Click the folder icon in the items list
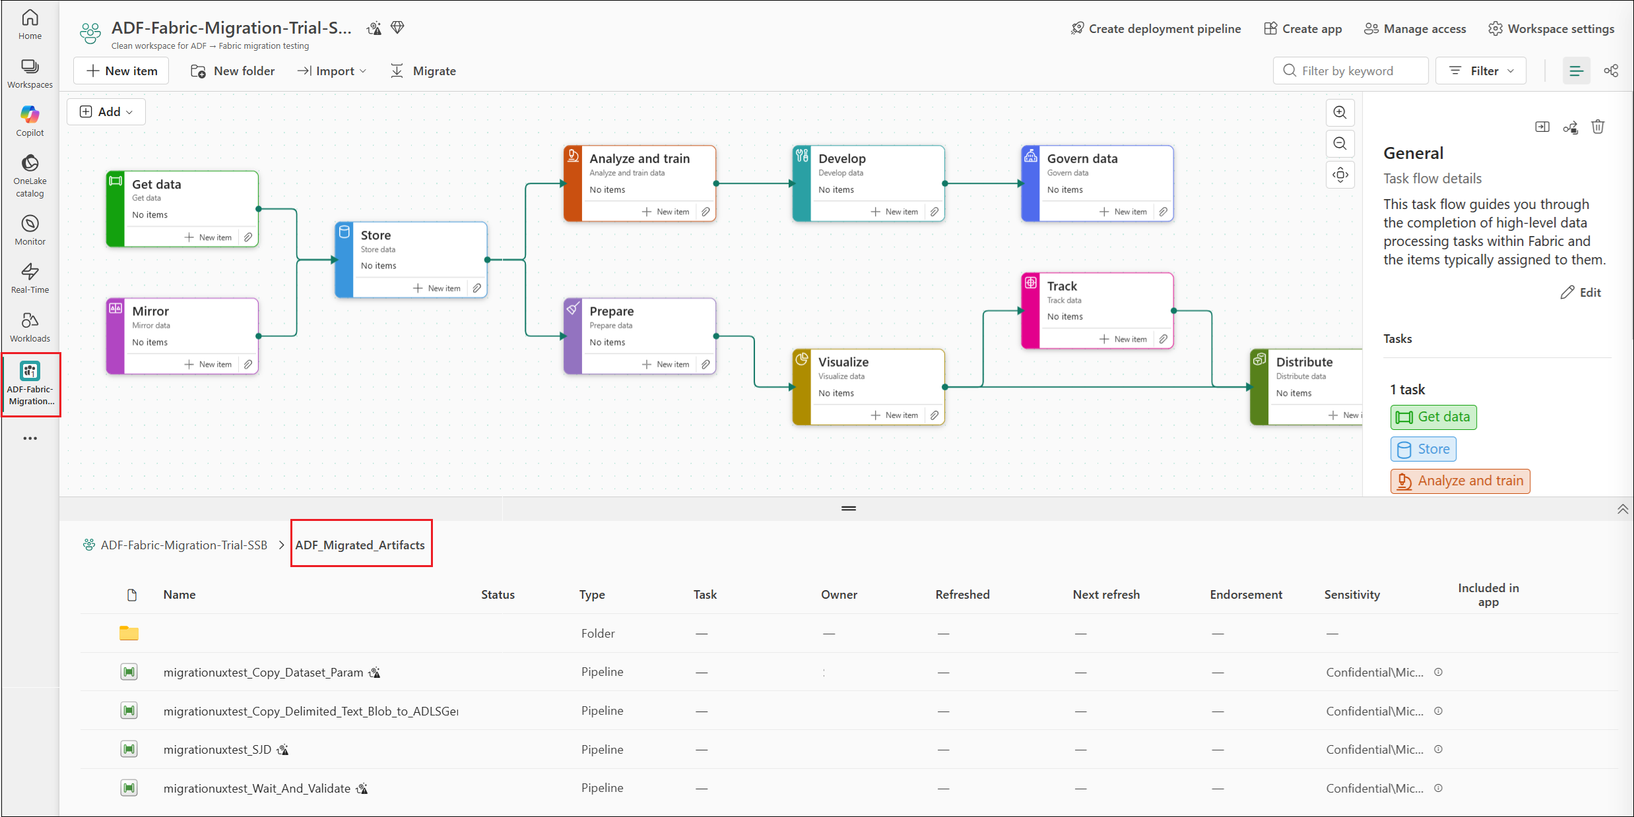The image size is (1634, 817). (x=129, y=633)
